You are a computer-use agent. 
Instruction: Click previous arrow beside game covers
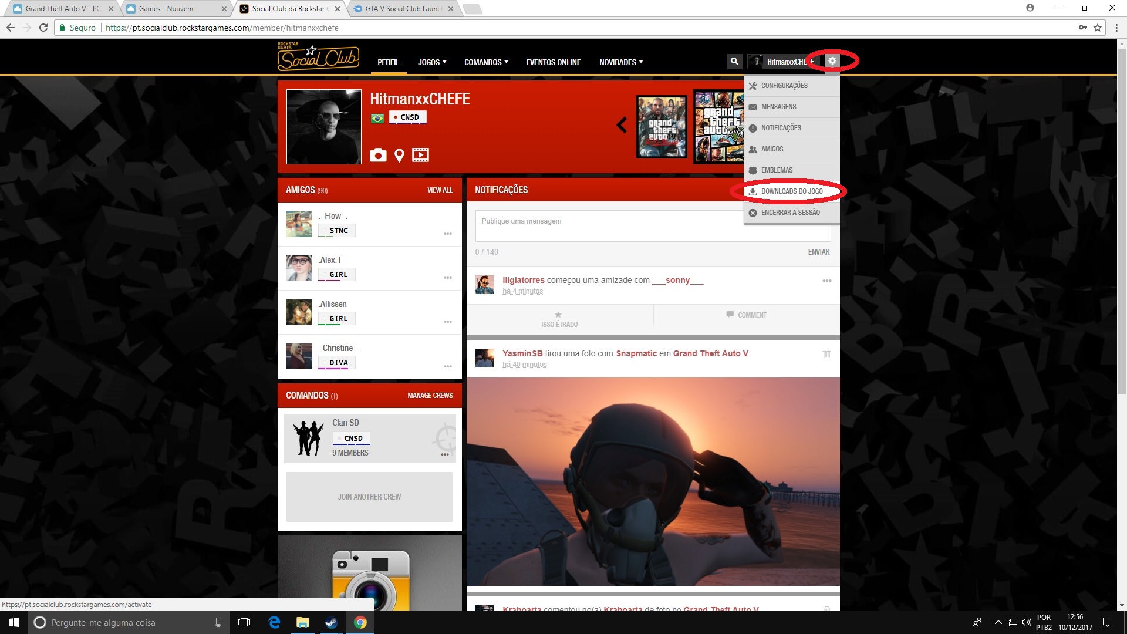click(622, 125)
